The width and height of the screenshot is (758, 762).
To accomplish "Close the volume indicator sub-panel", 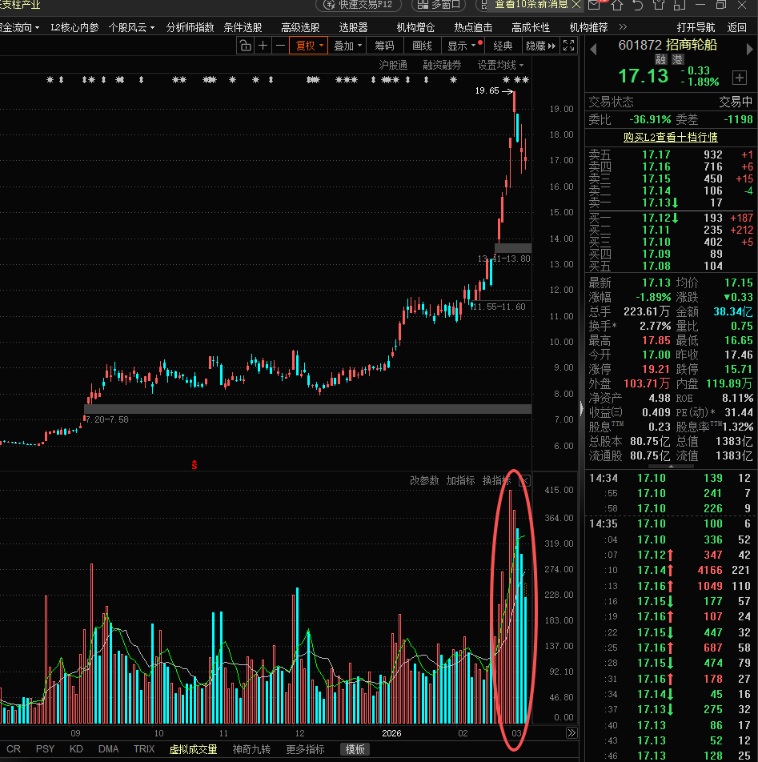I will pyautogui.click(x=524, y=480).
